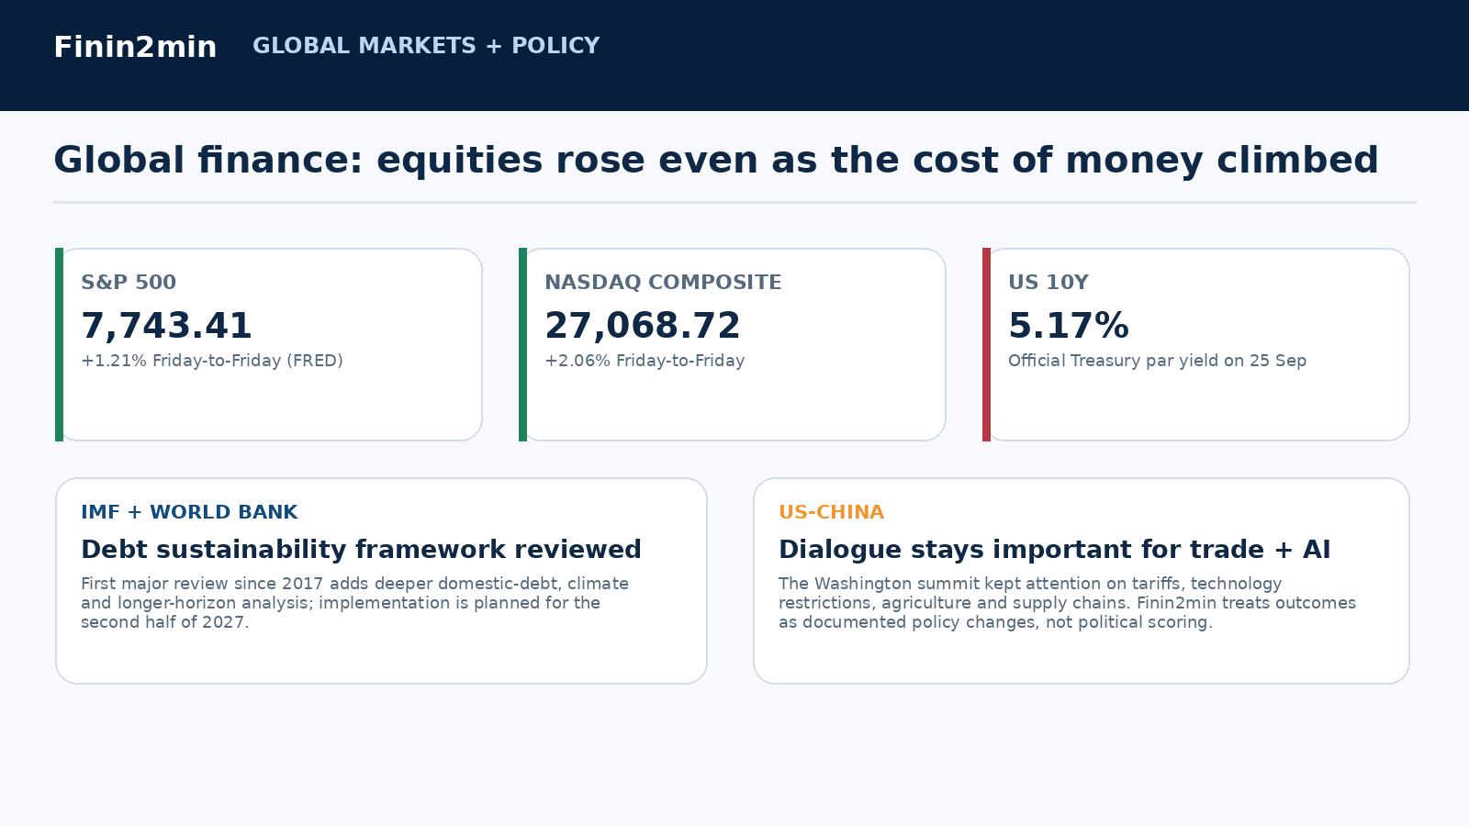Viewport: 1469px width, 826px height.
Task: Open the NASDAQ COMPOSITE label
Action: pos(663,283)
